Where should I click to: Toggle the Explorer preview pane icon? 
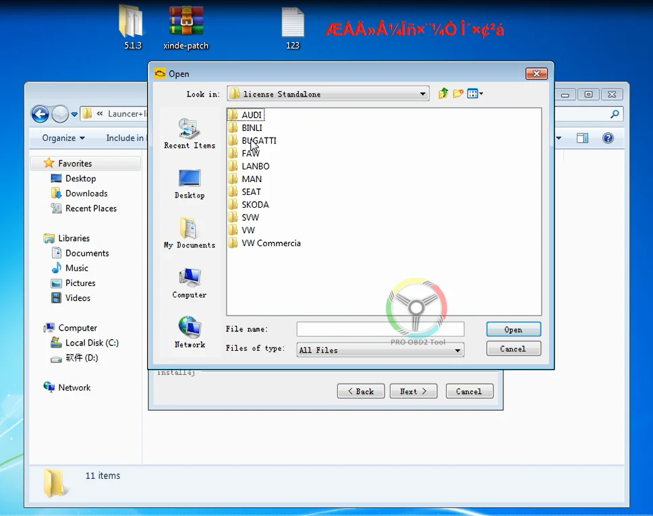(583, 138)
